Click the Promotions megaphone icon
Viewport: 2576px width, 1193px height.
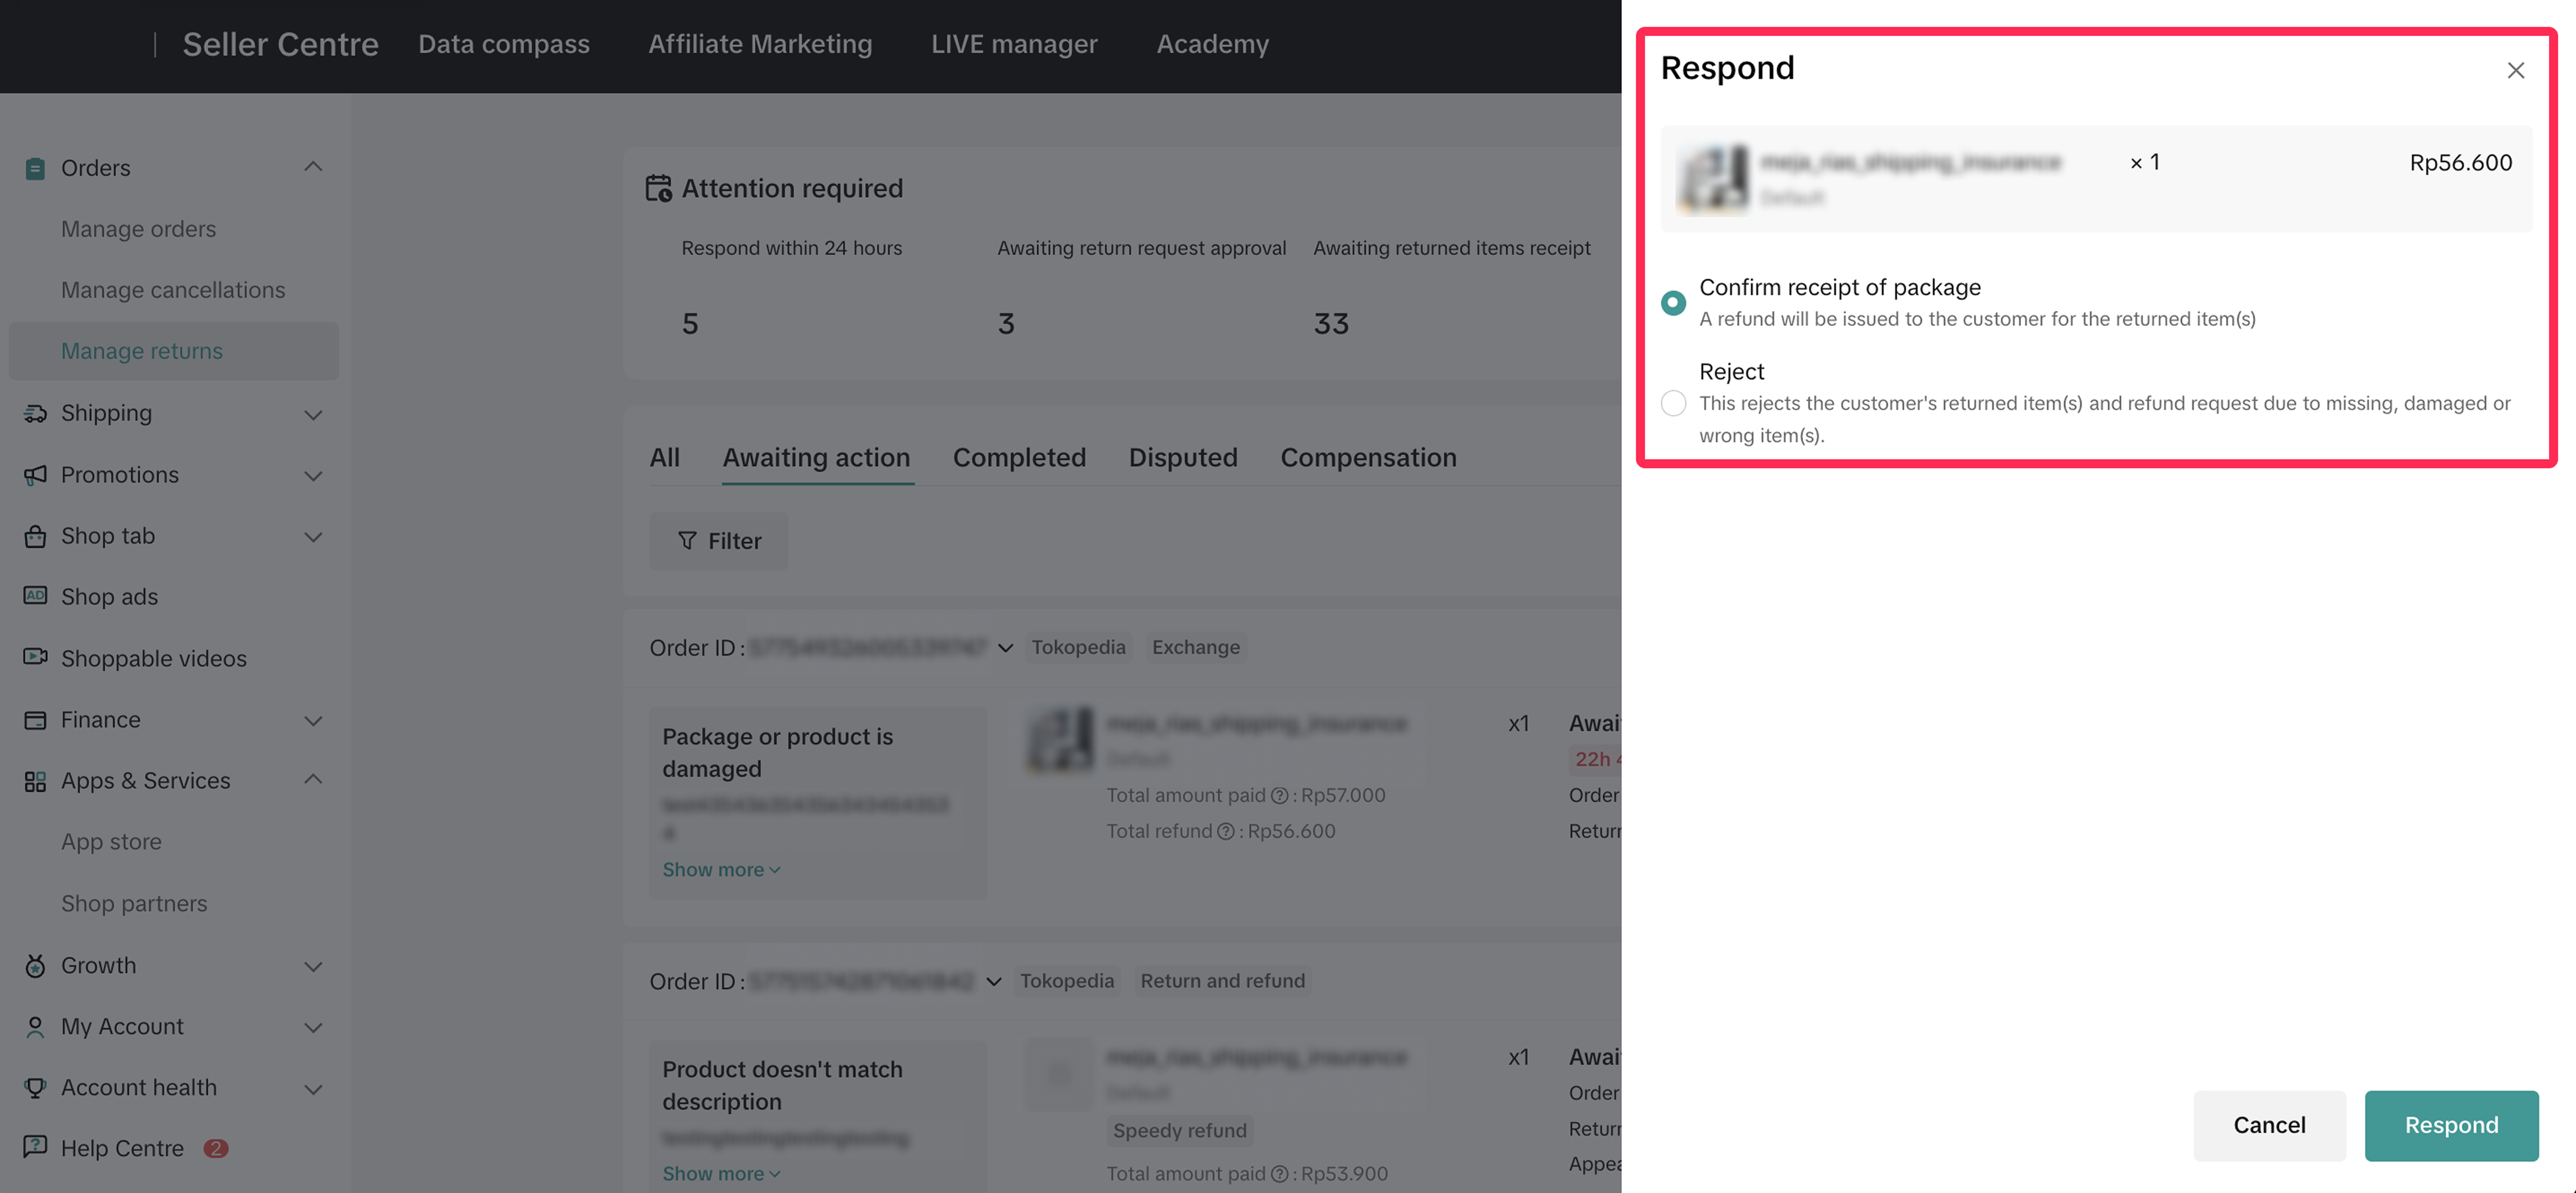coord(35,475)
